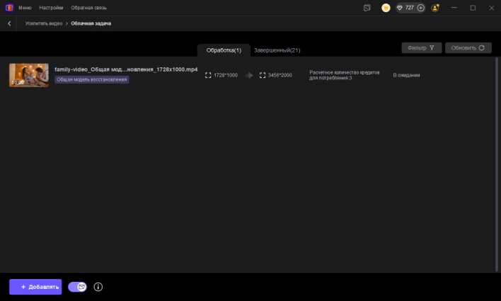This screenshot has width=501, height=301.
Task: Open the user account profile icon
Action: 434,8
